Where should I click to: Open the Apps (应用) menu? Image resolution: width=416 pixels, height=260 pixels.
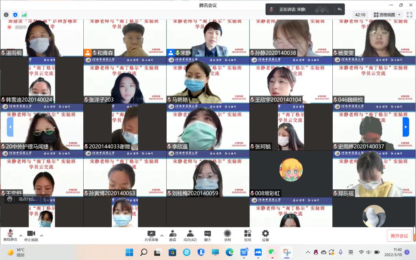[x=247, y=236]
